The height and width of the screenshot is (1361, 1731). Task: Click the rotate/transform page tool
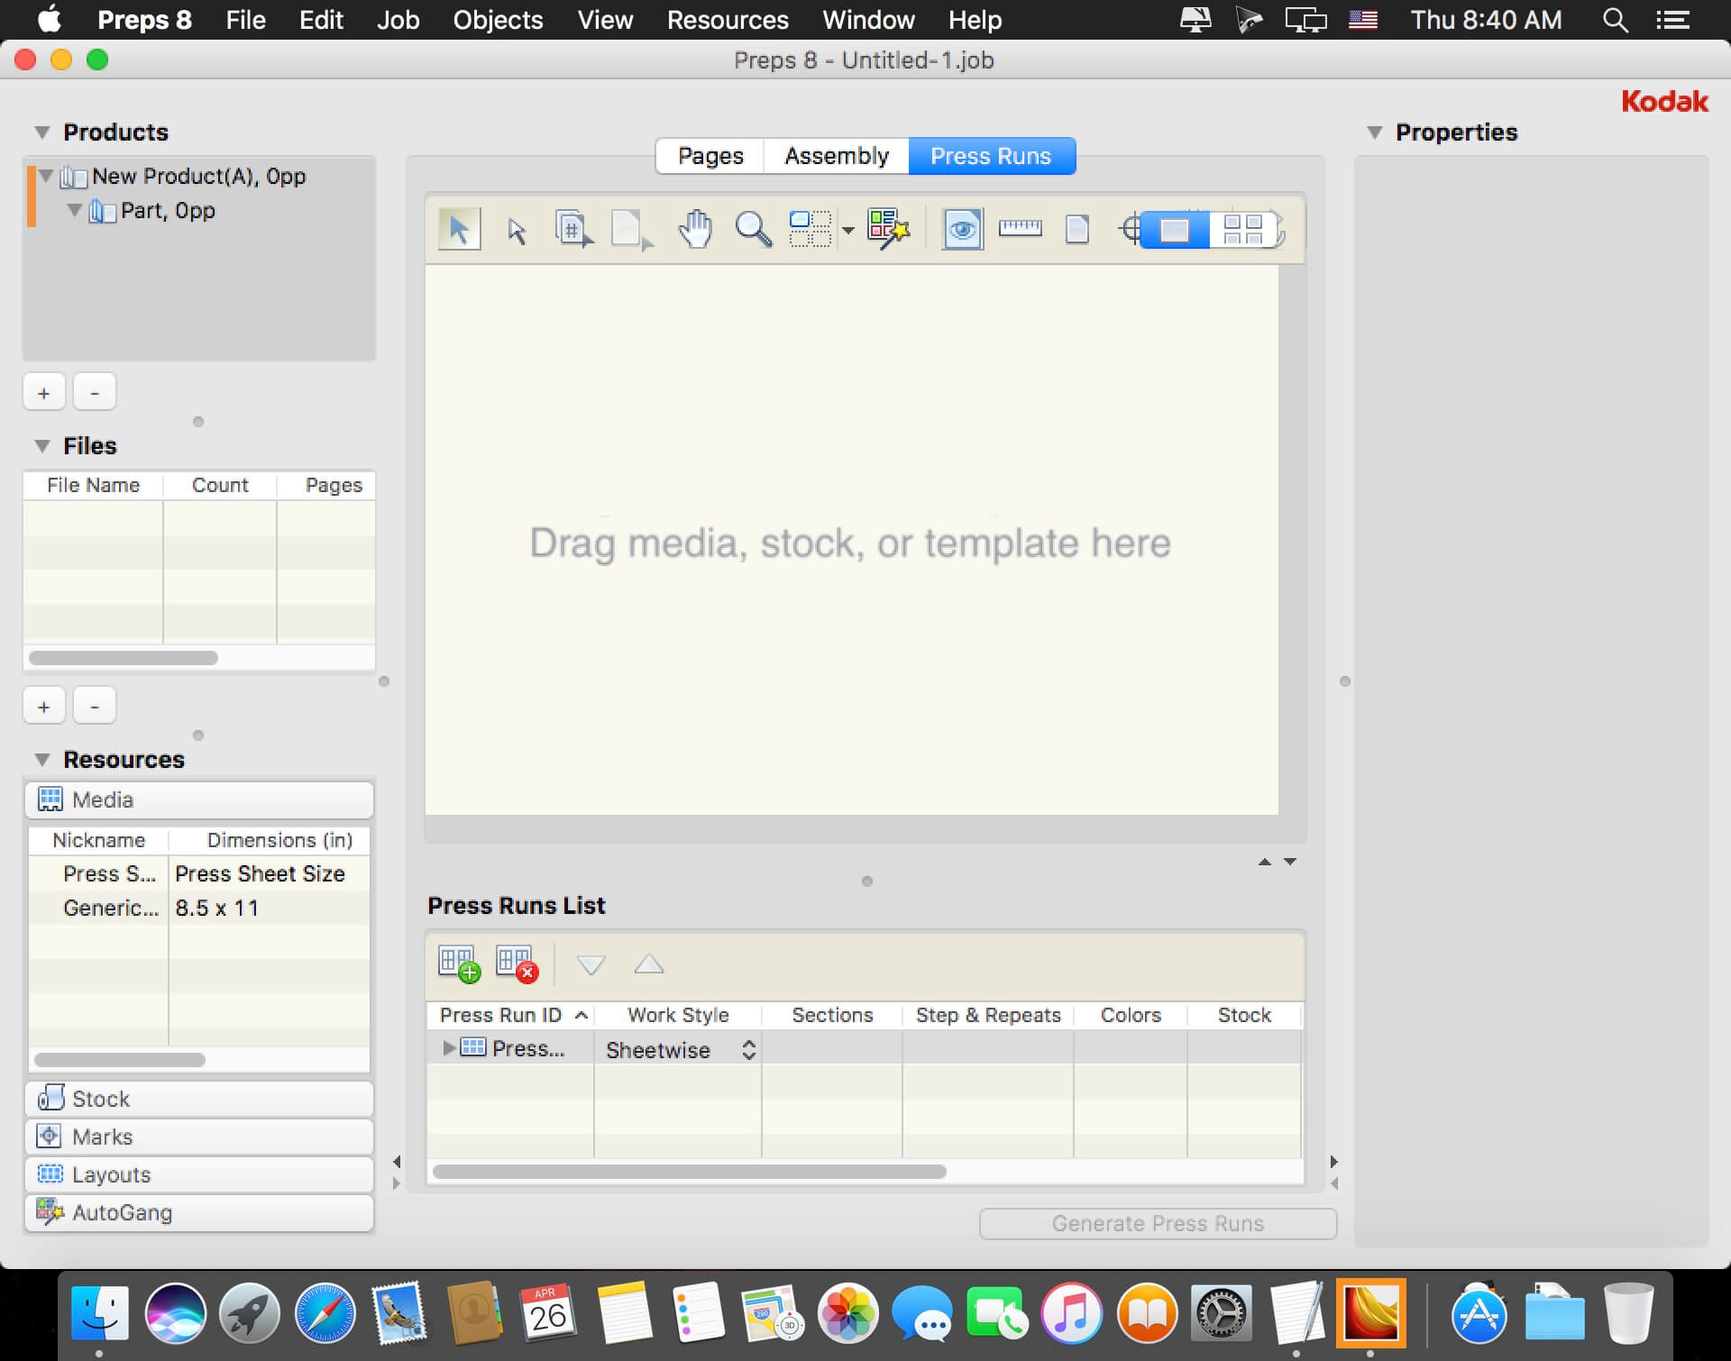point(629,227)
